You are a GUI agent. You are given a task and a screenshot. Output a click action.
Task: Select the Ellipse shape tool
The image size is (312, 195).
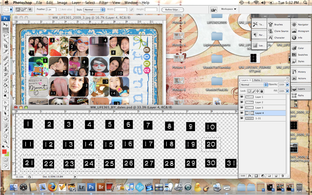[x=5, y=119]
